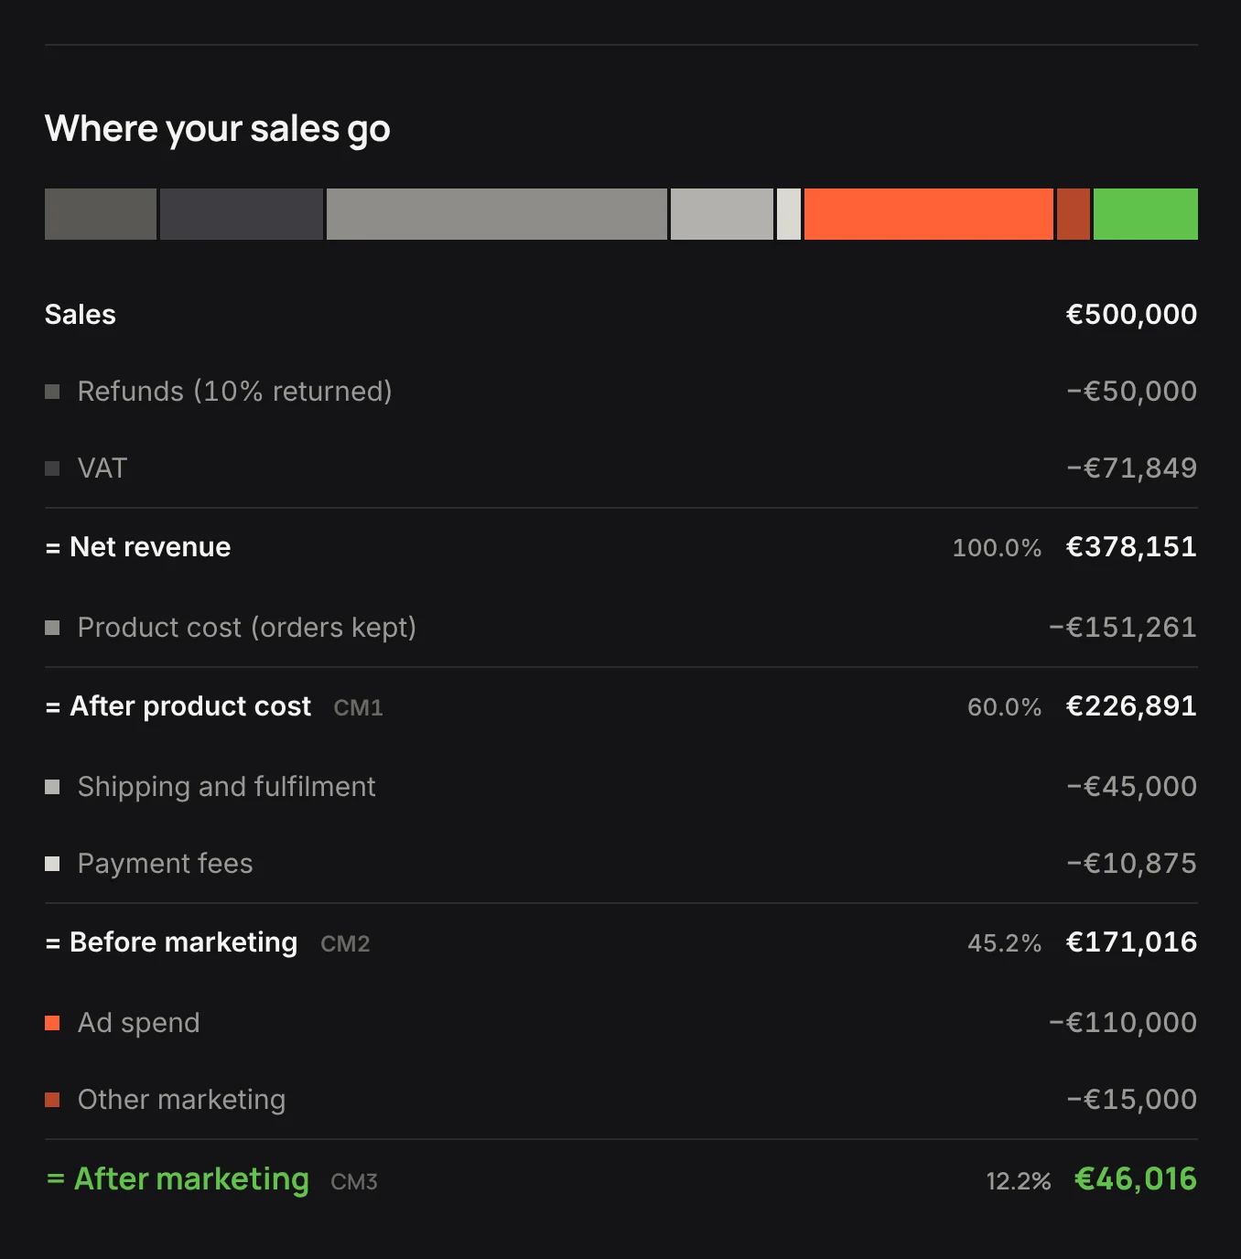Viewport: 1241px width, 1259px height.
Task: Click 'Shipping and fulfilment' label
Action: (x=227, y=787)
